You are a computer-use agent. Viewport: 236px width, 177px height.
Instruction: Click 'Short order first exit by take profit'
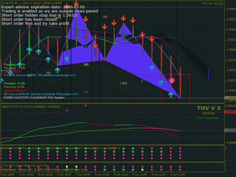[x=35, y=23]
